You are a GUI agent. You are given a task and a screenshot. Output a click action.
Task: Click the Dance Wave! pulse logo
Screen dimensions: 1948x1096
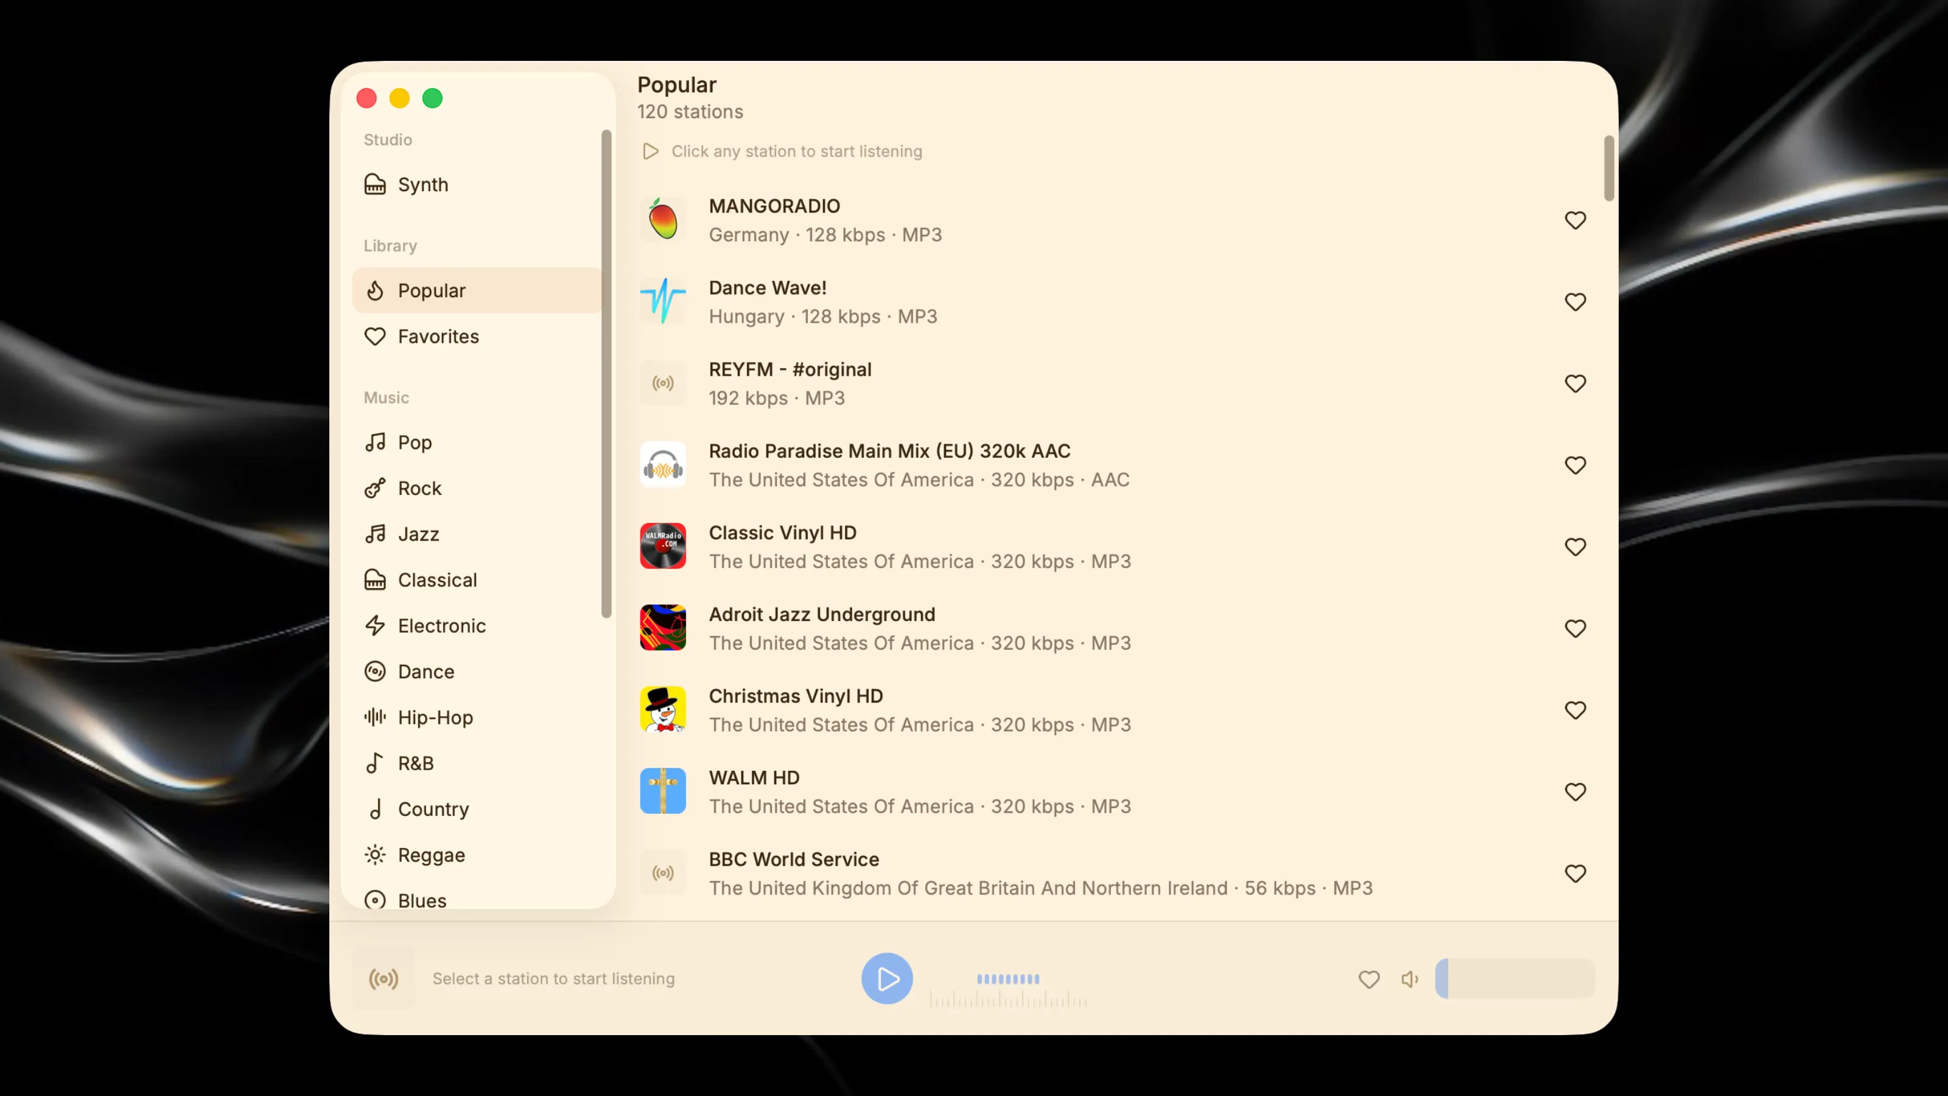tap(663, 302)
